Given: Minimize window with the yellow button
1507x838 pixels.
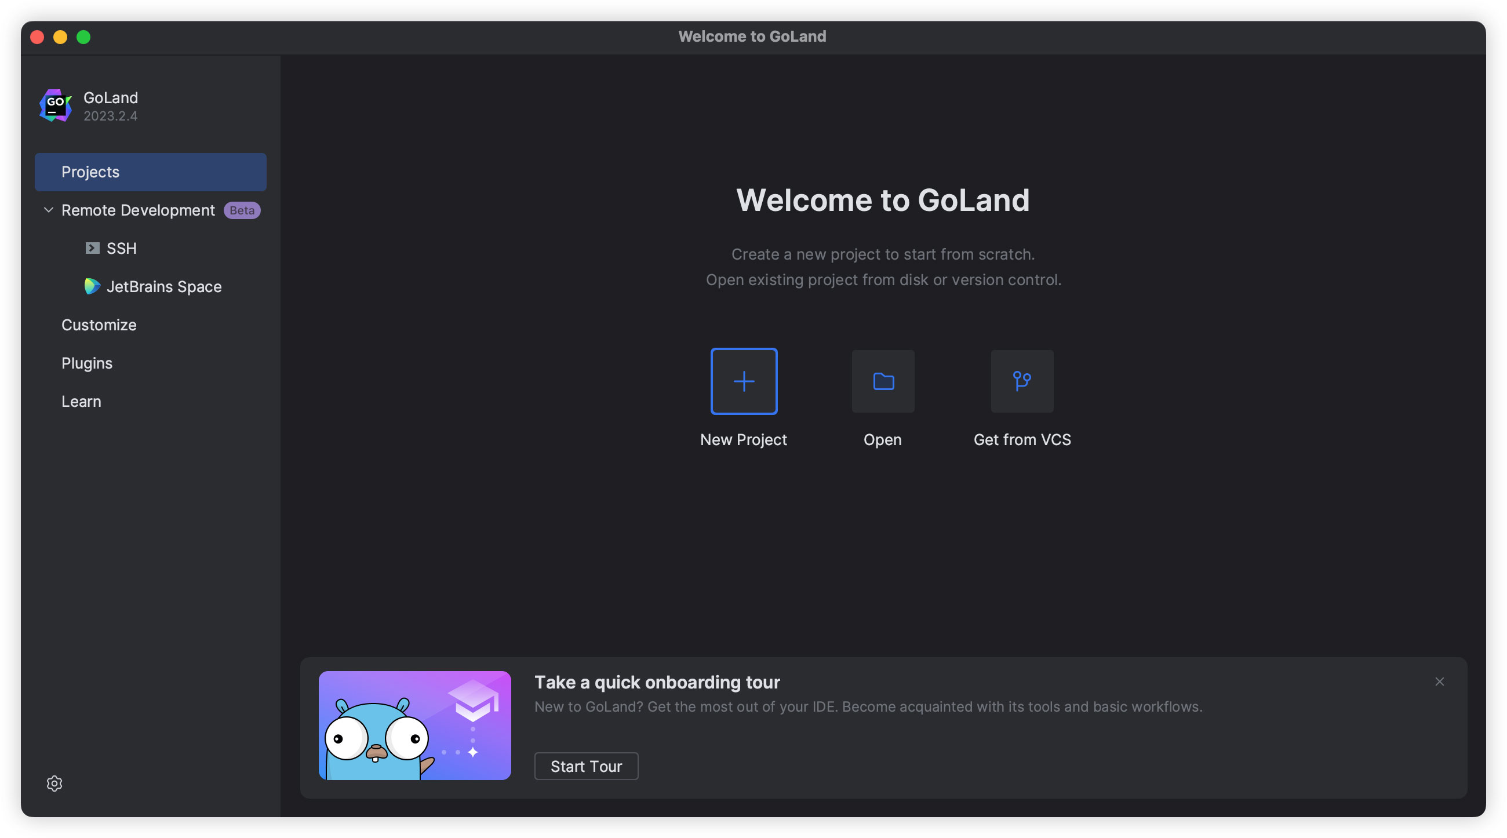Looking at the screenshot, I should (60, 37).
